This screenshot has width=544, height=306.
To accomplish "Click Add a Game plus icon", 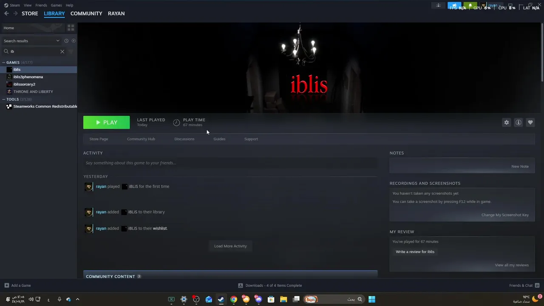I will (6, 286).
